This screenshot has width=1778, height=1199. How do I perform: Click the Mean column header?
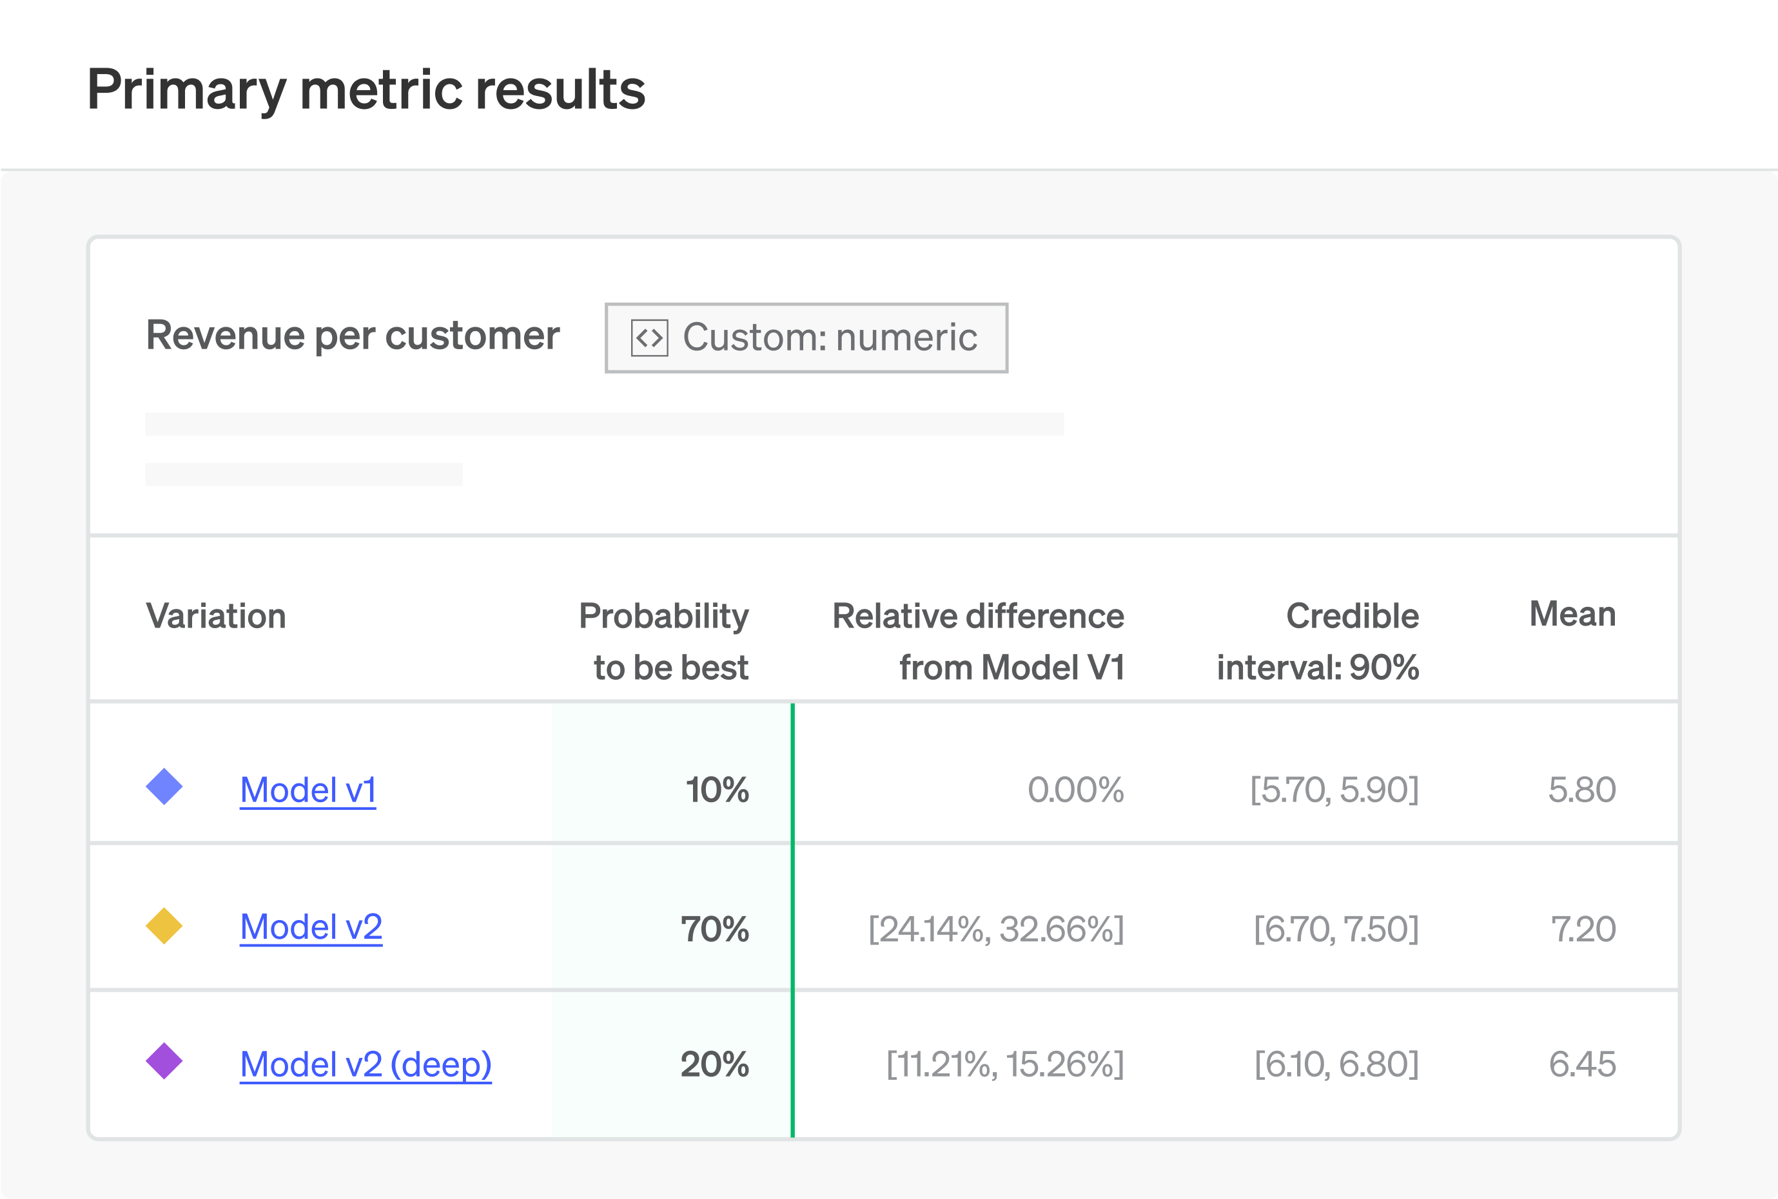[1572, 614]
